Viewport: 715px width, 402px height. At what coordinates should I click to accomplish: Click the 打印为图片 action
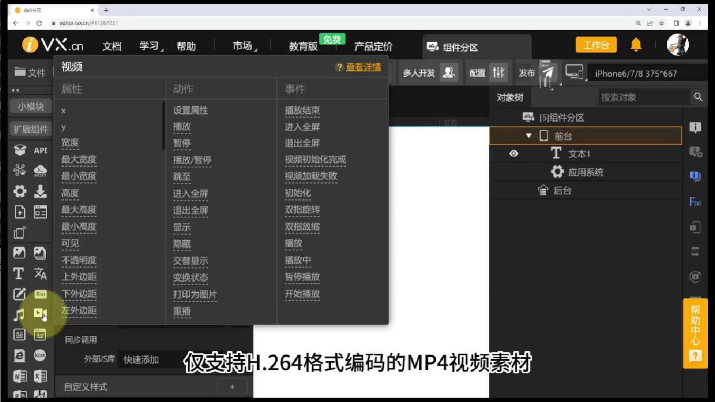coord(195,294)
